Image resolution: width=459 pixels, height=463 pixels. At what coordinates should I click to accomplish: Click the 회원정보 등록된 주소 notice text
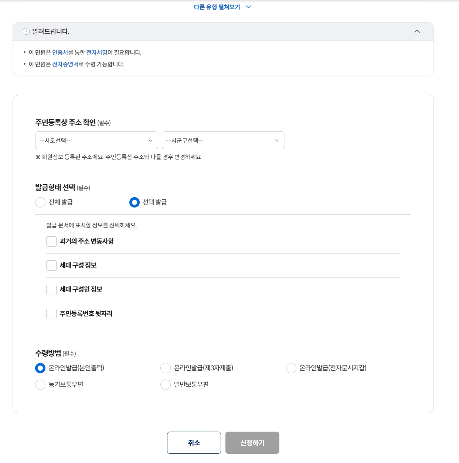click(119, 157)
